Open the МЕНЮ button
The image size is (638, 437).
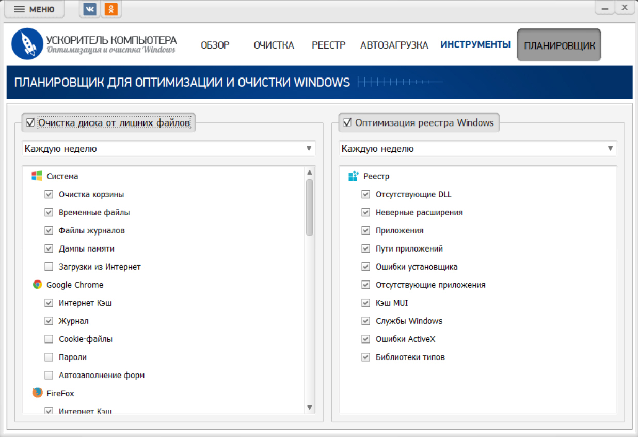point(34,9)
